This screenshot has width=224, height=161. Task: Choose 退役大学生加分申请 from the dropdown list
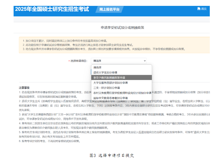point(105,72)
